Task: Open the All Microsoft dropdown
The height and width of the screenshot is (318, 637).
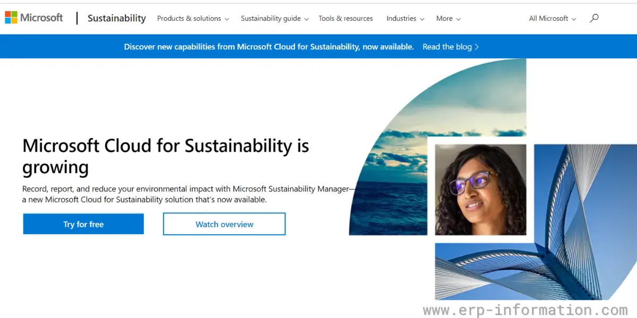Action: click(x=552, y=18)
